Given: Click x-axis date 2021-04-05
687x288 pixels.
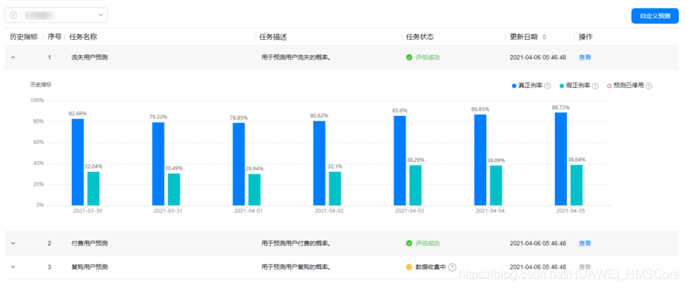Looking at the screenshot, I should pos(569,211).
